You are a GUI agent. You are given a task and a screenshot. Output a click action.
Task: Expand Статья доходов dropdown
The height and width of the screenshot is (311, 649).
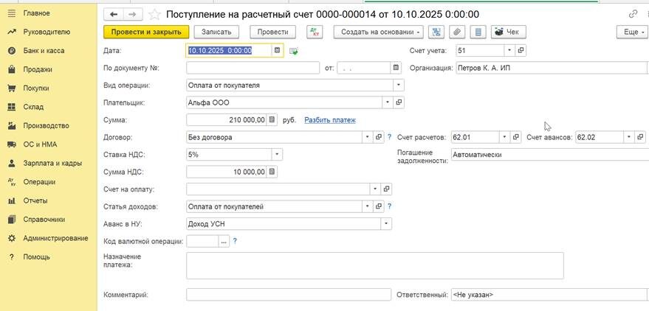(368, 206)
